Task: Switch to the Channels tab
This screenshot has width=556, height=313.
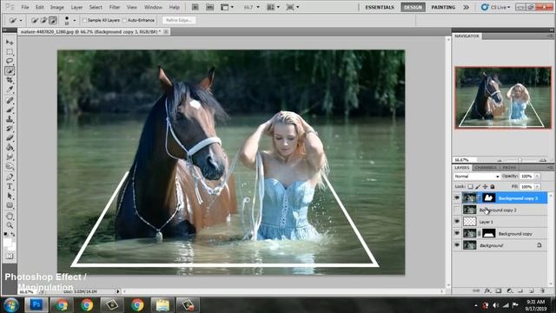Action: pos(486,168)
